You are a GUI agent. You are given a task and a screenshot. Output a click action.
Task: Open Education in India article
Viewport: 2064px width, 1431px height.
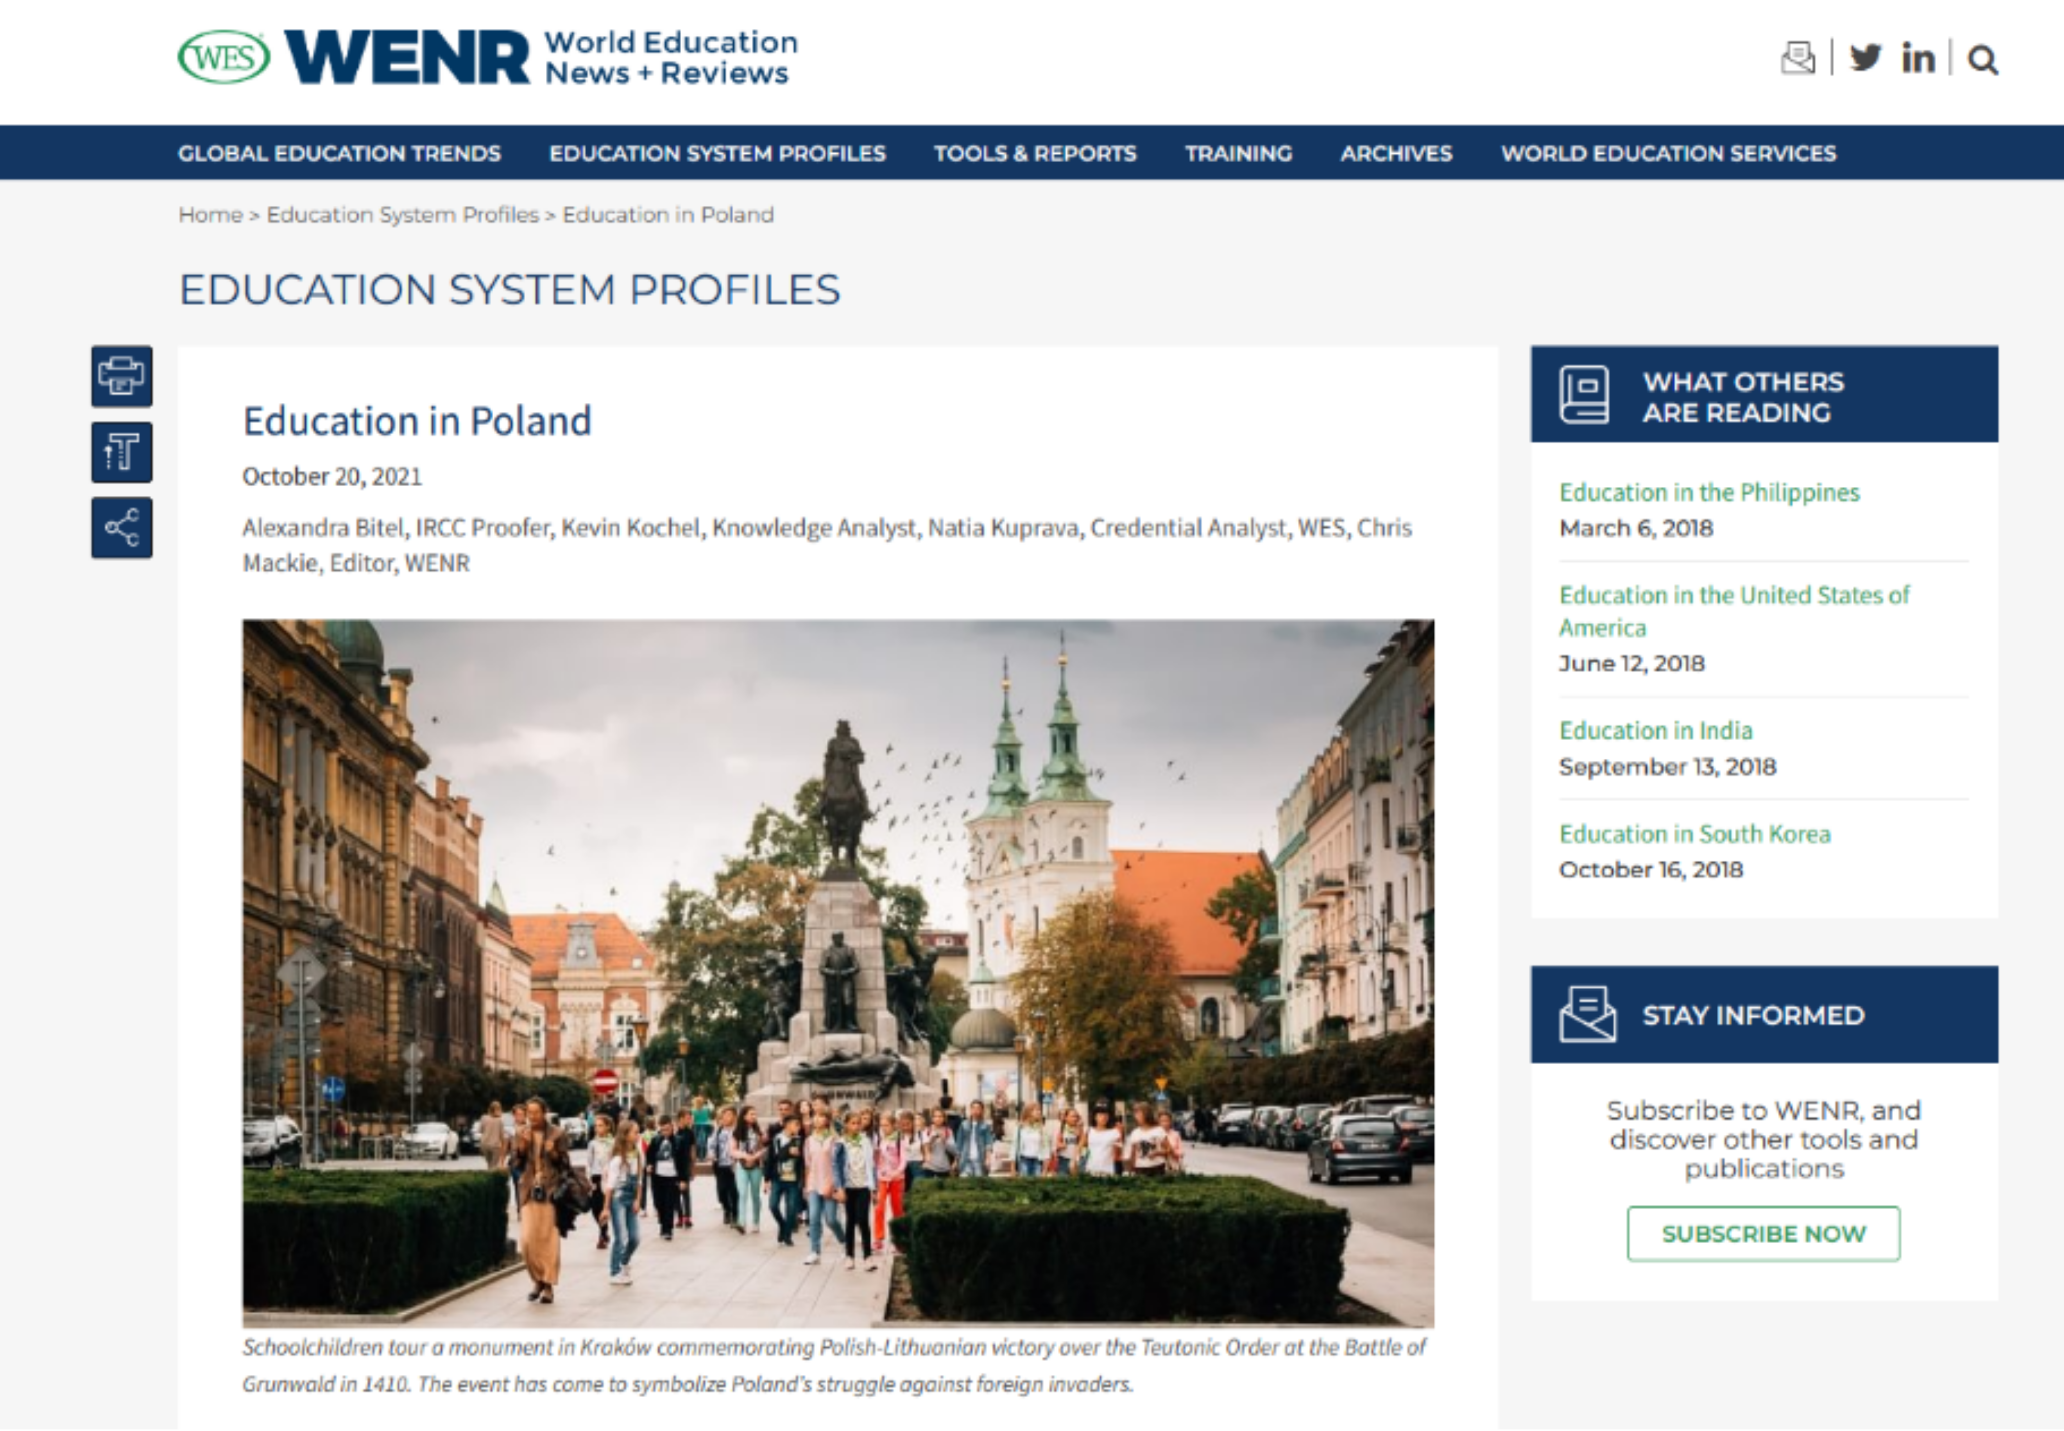tap(1655, 731)
